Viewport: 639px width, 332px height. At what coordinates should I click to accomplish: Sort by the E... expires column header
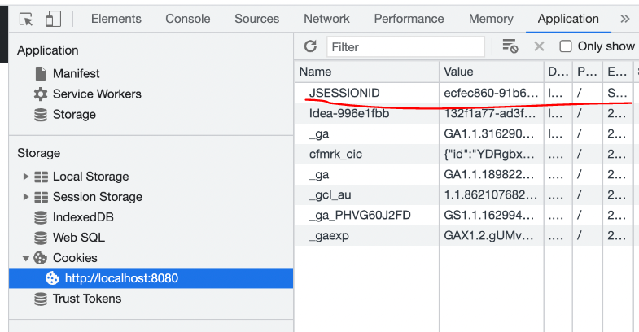617,72
